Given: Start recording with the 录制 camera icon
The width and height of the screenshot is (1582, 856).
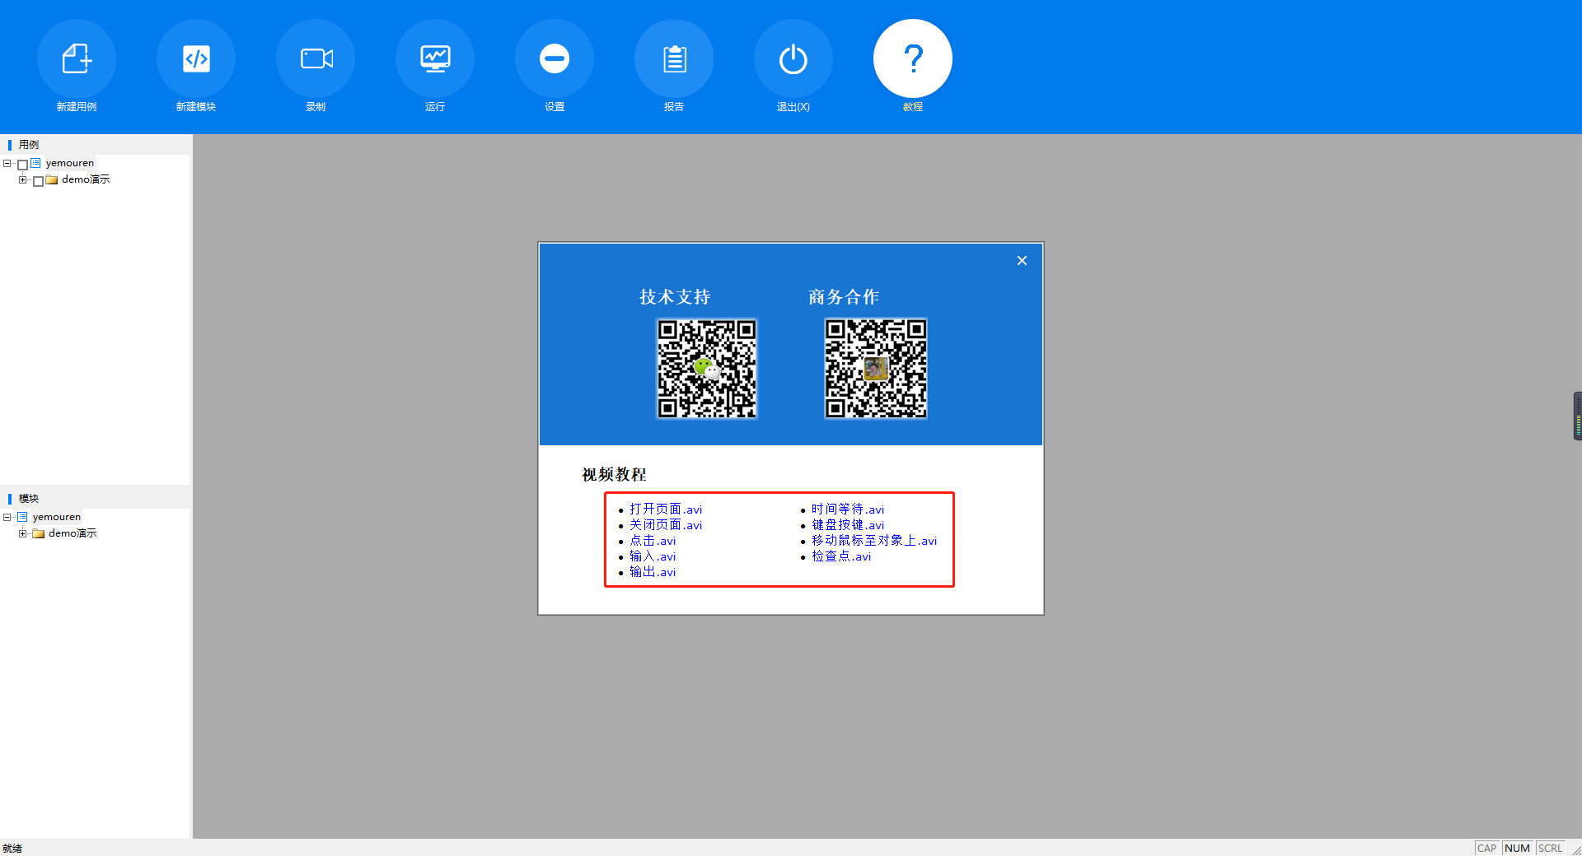Looking at the screenshot, I should [316, 58].
